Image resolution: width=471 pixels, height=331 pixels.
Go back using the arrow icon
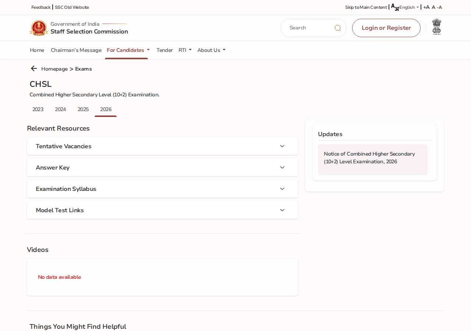point(34,68)
